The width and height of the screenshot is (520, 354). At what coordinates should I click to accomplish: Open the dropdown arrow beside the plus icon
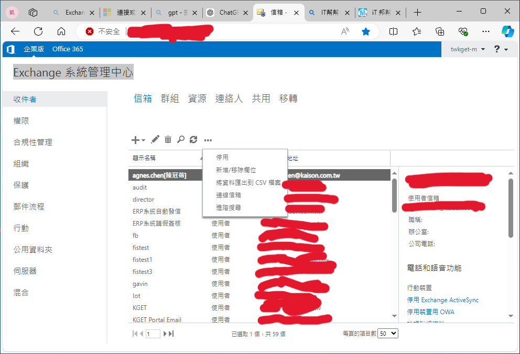(143, 140)
